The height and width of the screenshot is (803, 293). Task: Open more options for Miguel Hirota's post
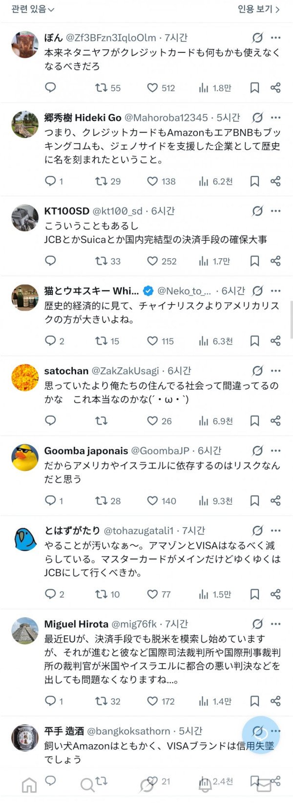[276, 624]
